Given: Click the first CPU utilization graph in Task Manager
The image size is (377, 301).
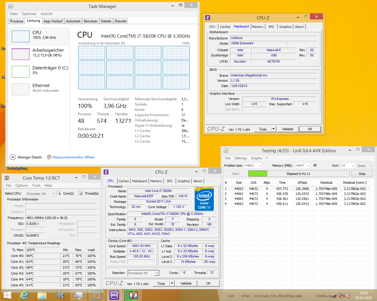Looking at the screenshot, I should [92, 53].
